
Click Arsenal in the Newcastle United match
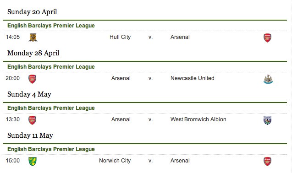121,78
